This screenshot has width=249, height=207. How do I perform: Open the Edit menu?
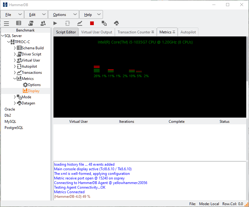(36, 15)
